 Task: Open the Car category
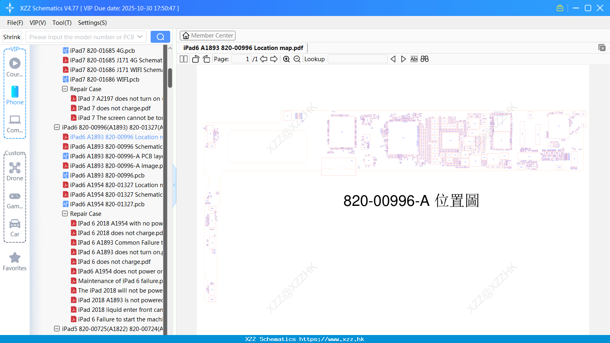(15, 228)
